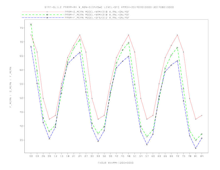Image resolution: width=220 pixels, height=170 pixels.
Task: Click the green dashed line sample in the legend
Action: click(43, 15)
